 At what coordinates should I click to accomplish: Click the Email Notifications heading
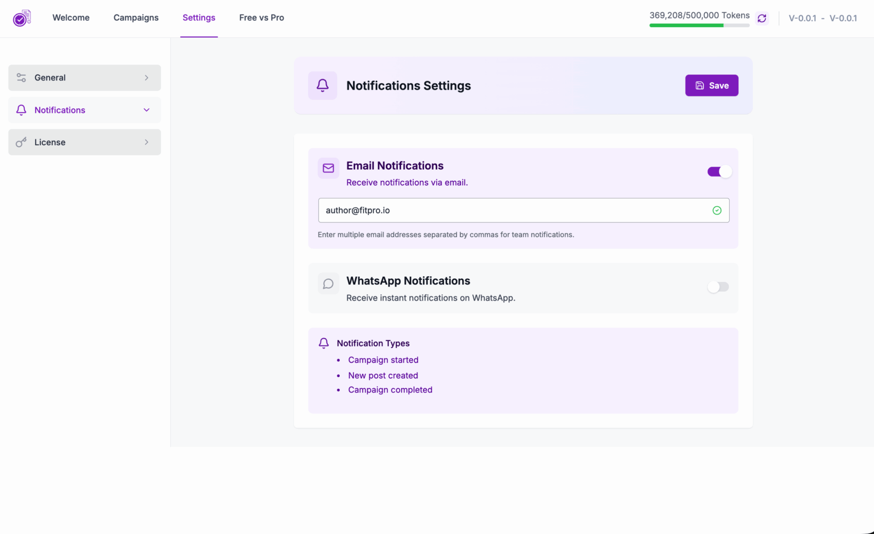(395, 166)
